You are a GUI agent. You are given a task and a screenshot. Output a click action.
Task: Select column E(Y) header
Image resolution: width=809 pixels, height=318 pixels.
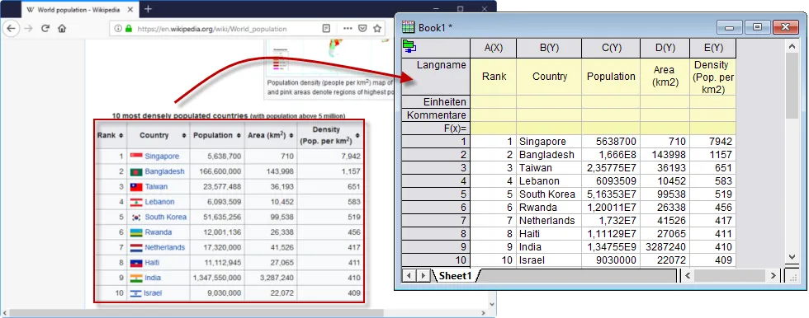tap(713, 48)
